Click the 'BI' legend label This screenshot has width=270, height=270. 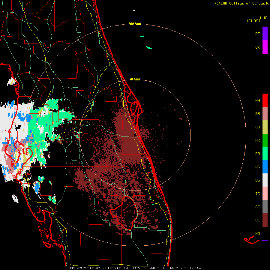coord(257,220)
